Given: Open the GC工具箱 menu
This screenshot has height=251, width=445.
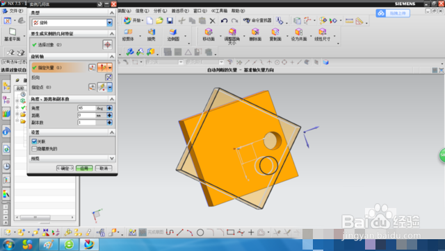Looking at the screenshot, I should pos(219,11).
